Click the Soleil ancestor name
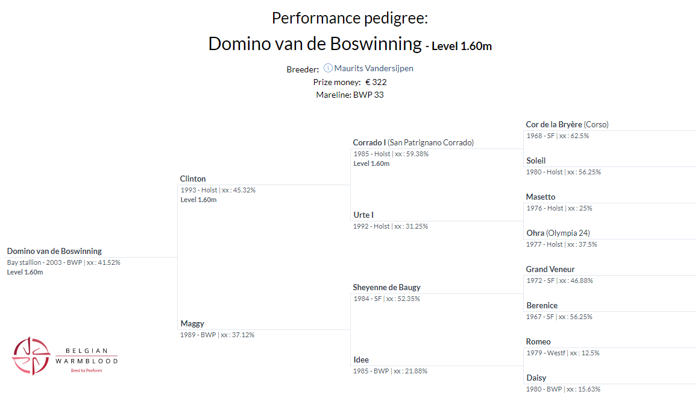This screenshot has width=698, height=412. click(536, 161)
